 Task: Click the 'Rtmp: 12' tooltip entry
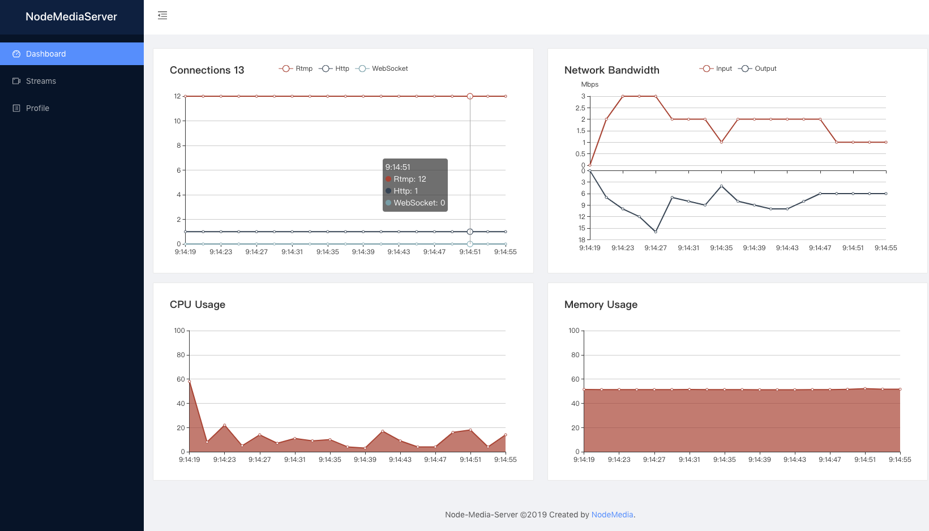pyautogui.click(x=406, y=179)
